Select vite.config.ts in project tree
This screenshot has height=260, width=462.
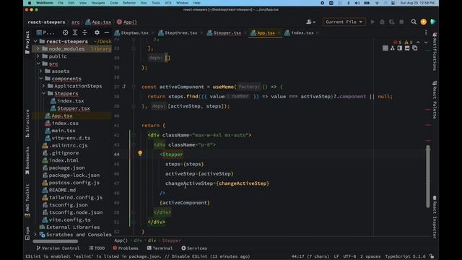pos(70,220)
